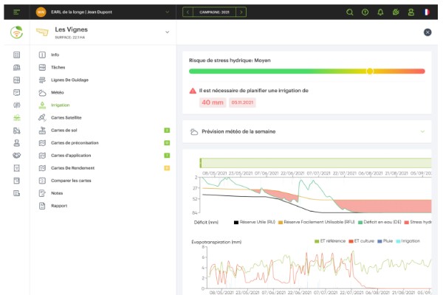The image size is (443, 295).
Task: Select French flag language icon
Action: point(426,12)
